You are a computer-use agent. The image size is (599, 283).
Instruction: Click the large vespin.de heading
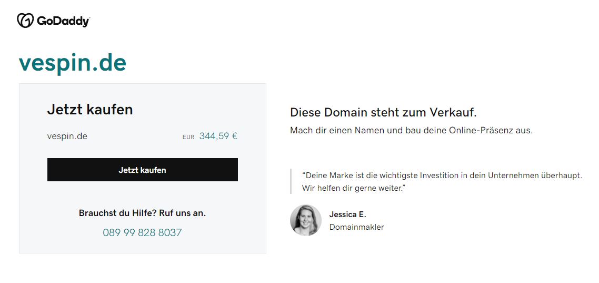click(x=73, y=63)
